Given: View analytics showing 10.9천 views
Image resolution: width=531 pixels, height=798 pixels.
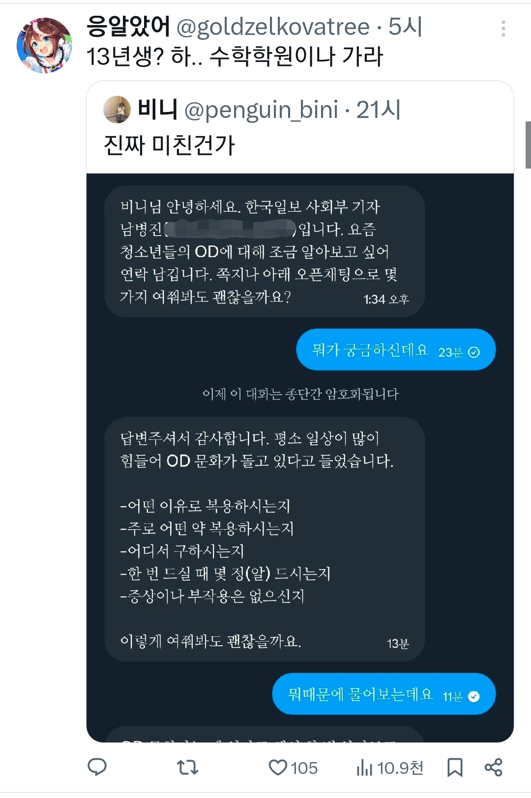Looking at the screenshot, I should pyautogui.click(x=390, y=768).
